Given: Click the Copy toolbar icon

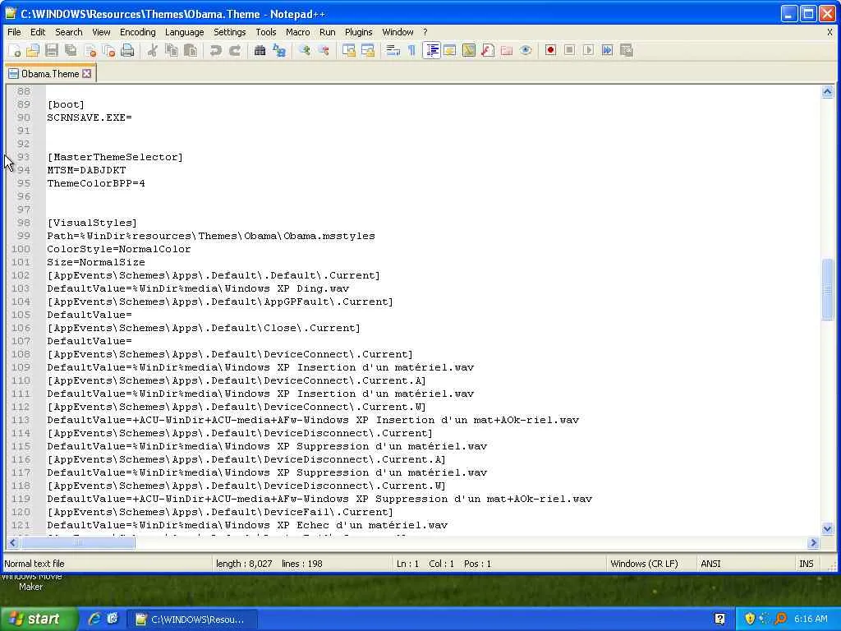Looking at the screenshot, I should pyautogui.click(x=172, y=50).
